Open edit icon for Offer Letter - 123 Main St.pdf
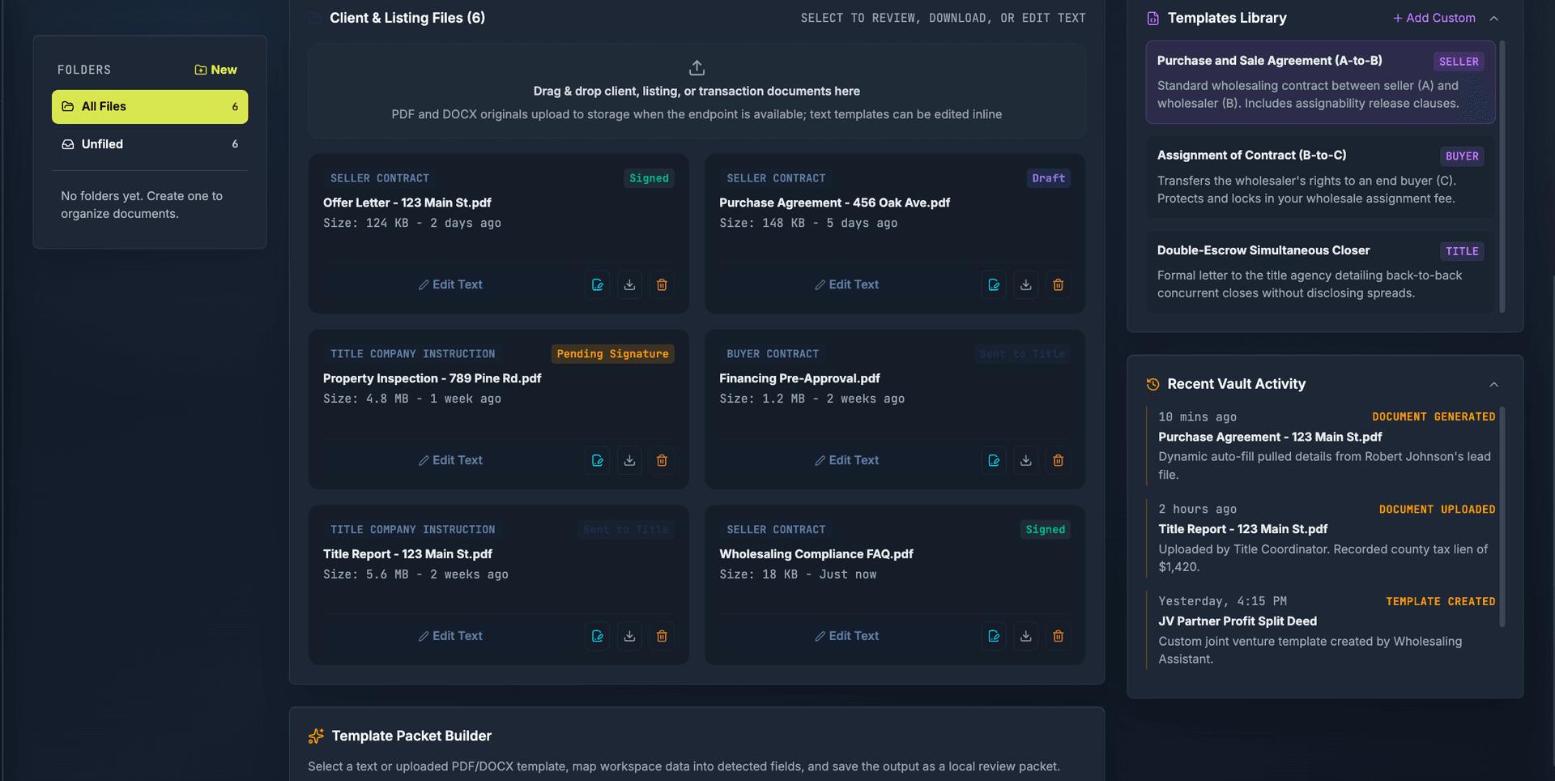The height and width of the screenshot is (781, 1555). tap(598, 284)
